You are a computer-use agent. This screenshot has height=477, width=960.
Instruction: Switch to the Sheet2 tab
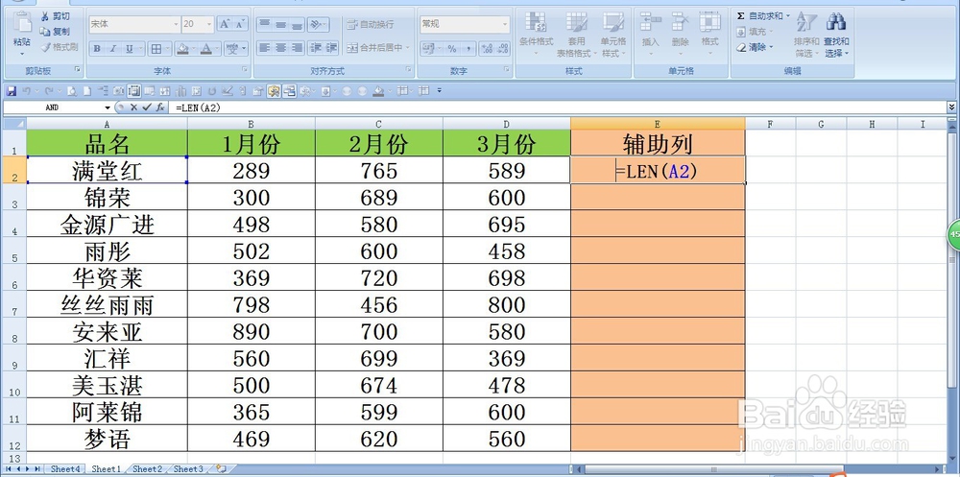click(148, 469)
